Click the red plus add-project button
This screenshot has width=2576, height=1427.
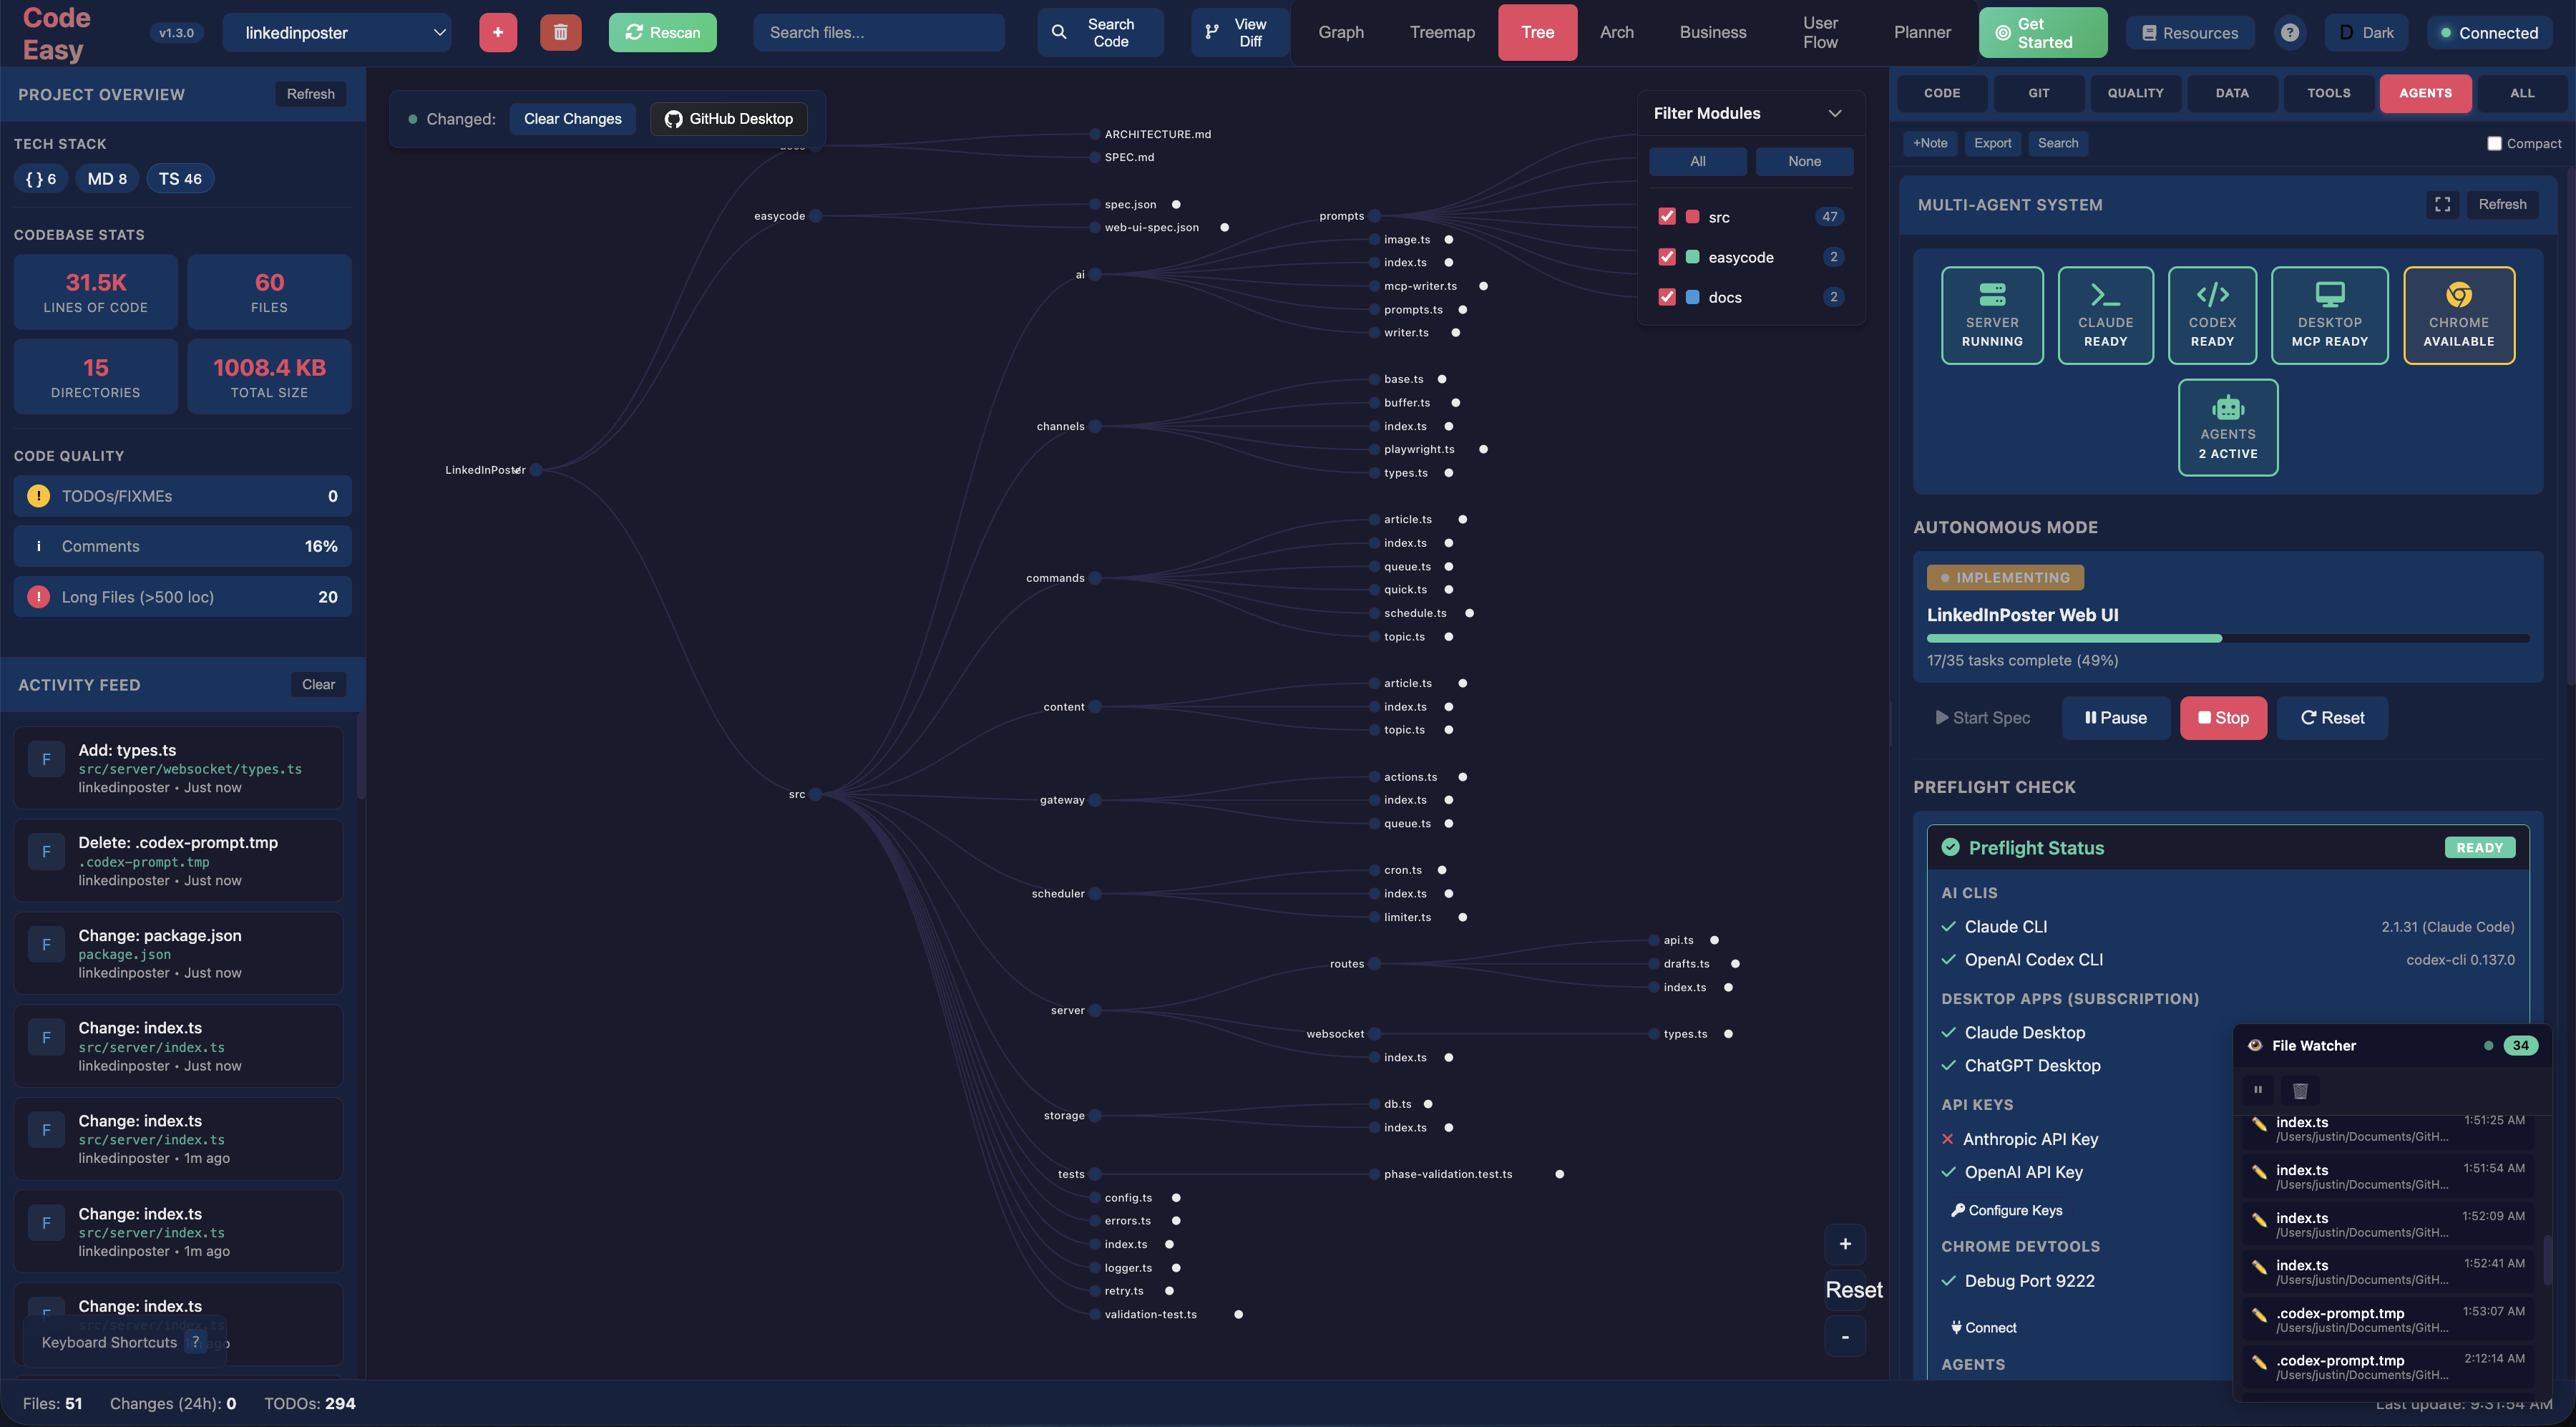pos(497,32)
